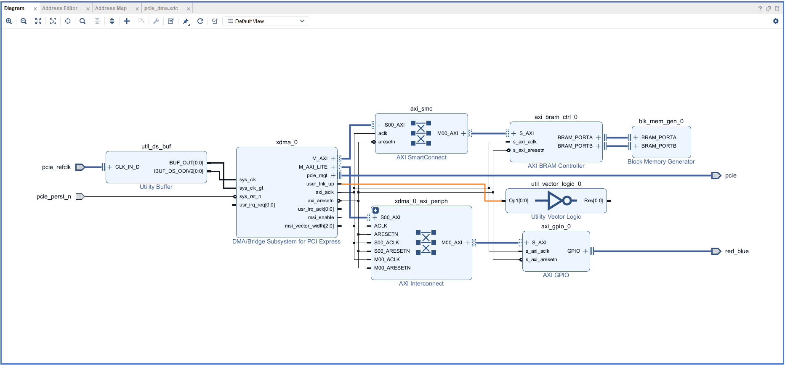Click the Add IP plus icon
Image resolution: width=785 pixels, height=365 pixels.
[x=127, y=21]
